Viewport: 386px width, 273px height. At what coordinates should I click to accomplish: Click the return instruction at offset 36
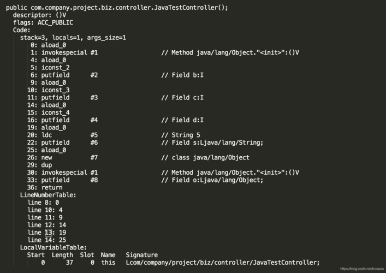click(52, 187)
